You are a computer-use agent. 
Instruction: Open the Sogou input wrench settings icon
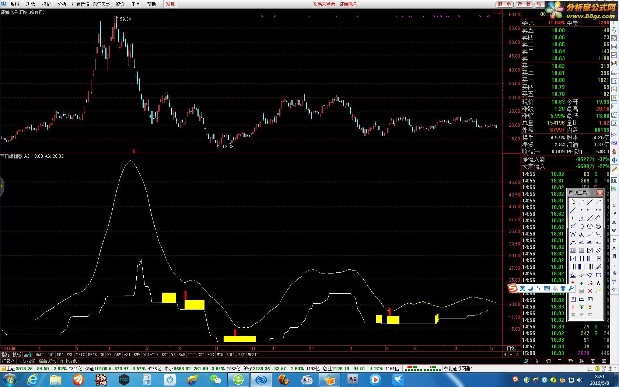pyautogui.click(x=571, y=288)
